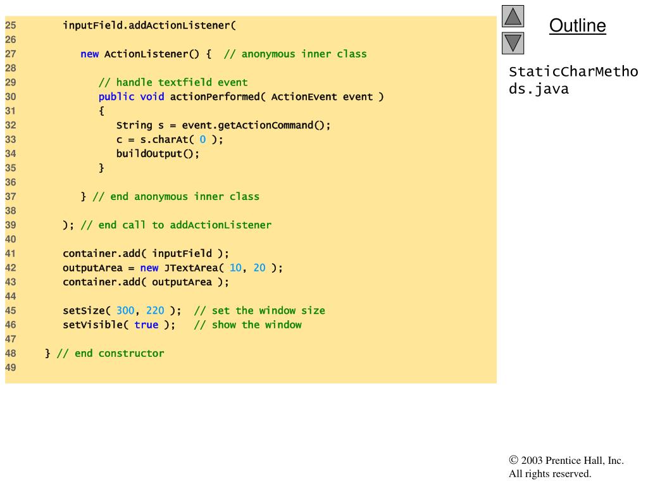Screen dimensions: 648x486
Task: Click '// show the window' comment
Action: point(247,325)
